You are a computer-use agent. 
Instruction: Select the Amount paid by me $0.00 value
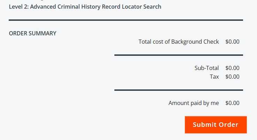(x=232, y=103)
